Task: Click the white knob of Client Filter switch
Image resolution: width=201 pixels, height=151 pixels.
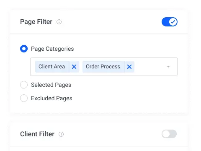Action: [x=166, y=134]
